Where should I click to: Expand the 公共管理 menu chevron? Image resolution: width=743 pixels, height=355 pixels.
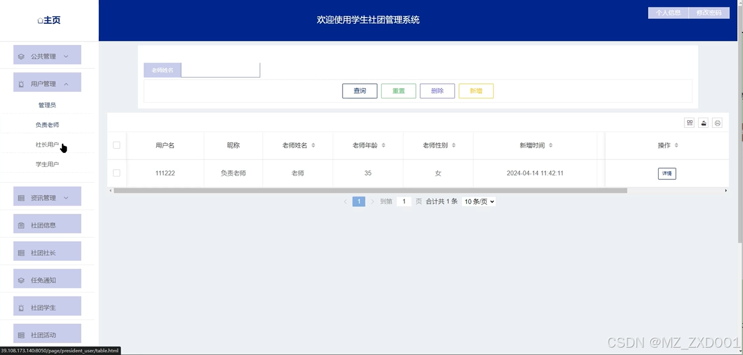tap(66, 56)
